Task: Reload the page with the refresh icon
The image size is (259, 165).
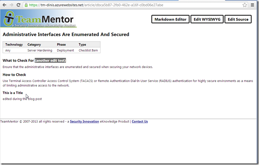Action: coord(18,5)
